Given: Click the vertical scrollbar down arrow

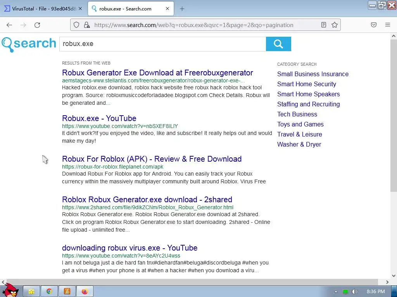Looking at the screenshot, I should click(x=394, y=275).
